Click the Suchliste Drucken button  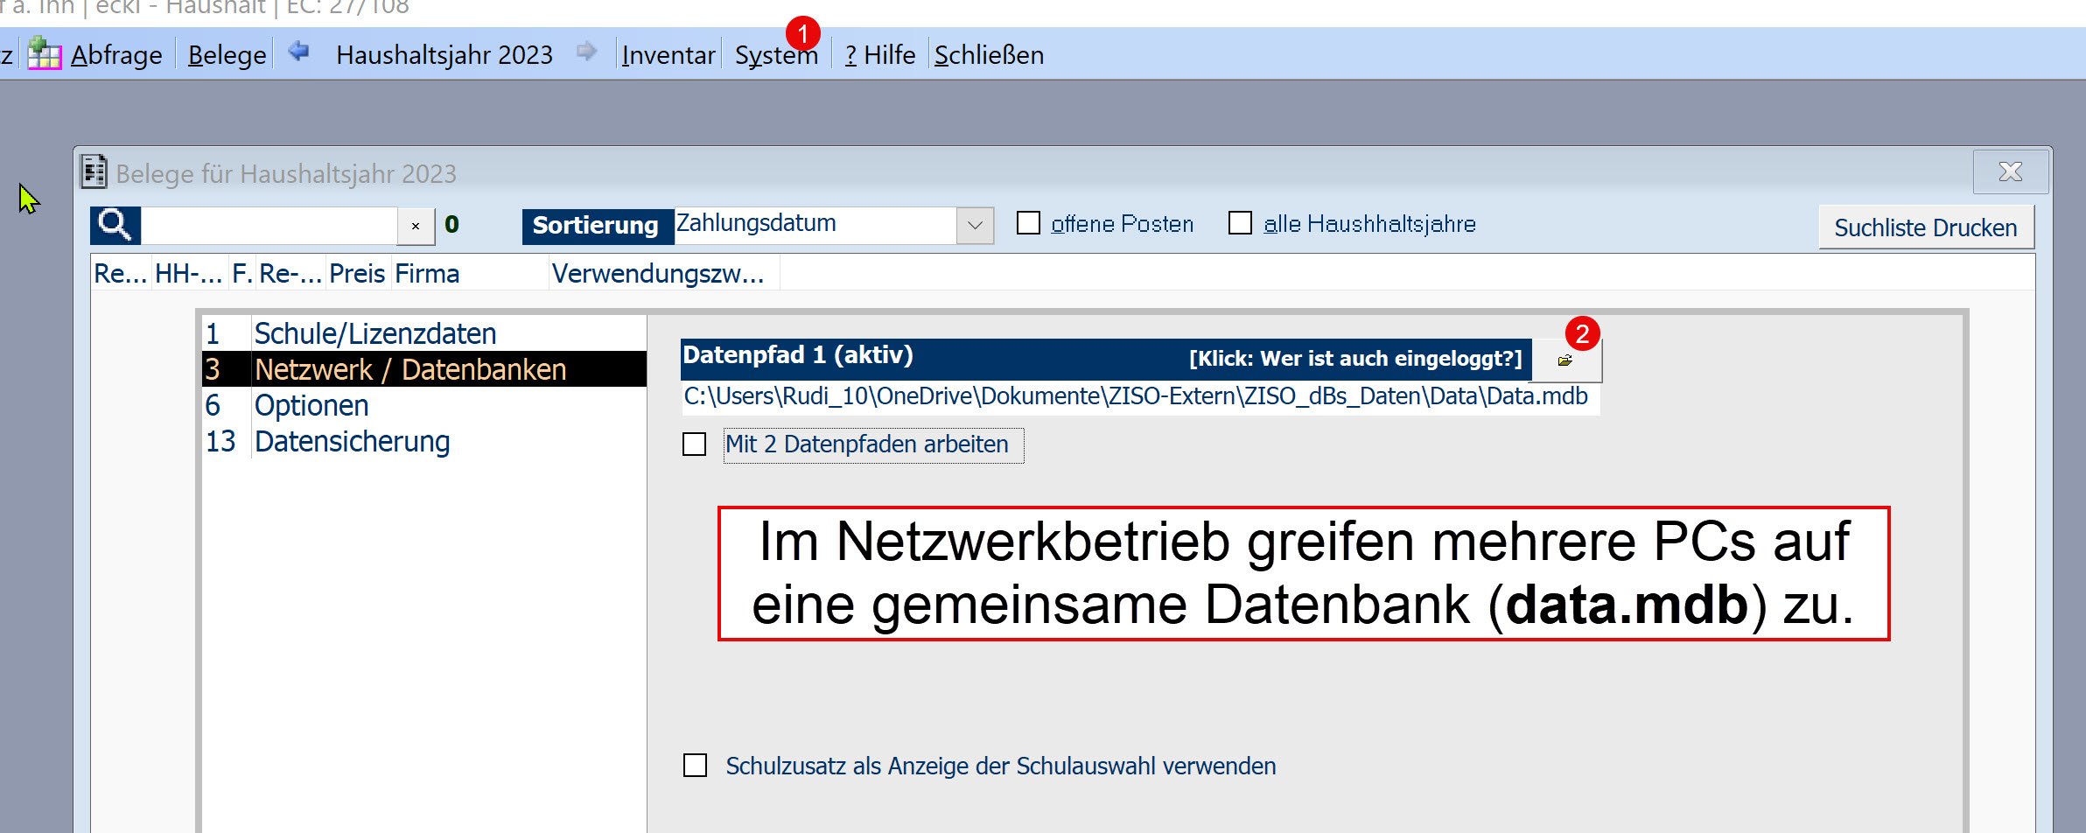pyautogui.click(x=1926, y=227)
